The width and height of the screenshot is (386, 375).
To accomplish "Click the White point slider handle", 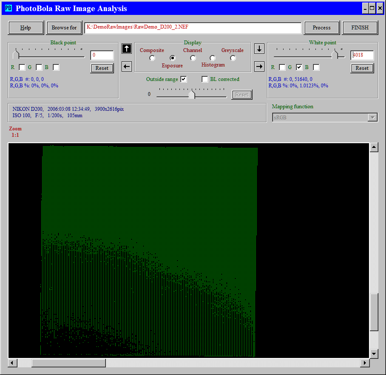I will (335, 54).
